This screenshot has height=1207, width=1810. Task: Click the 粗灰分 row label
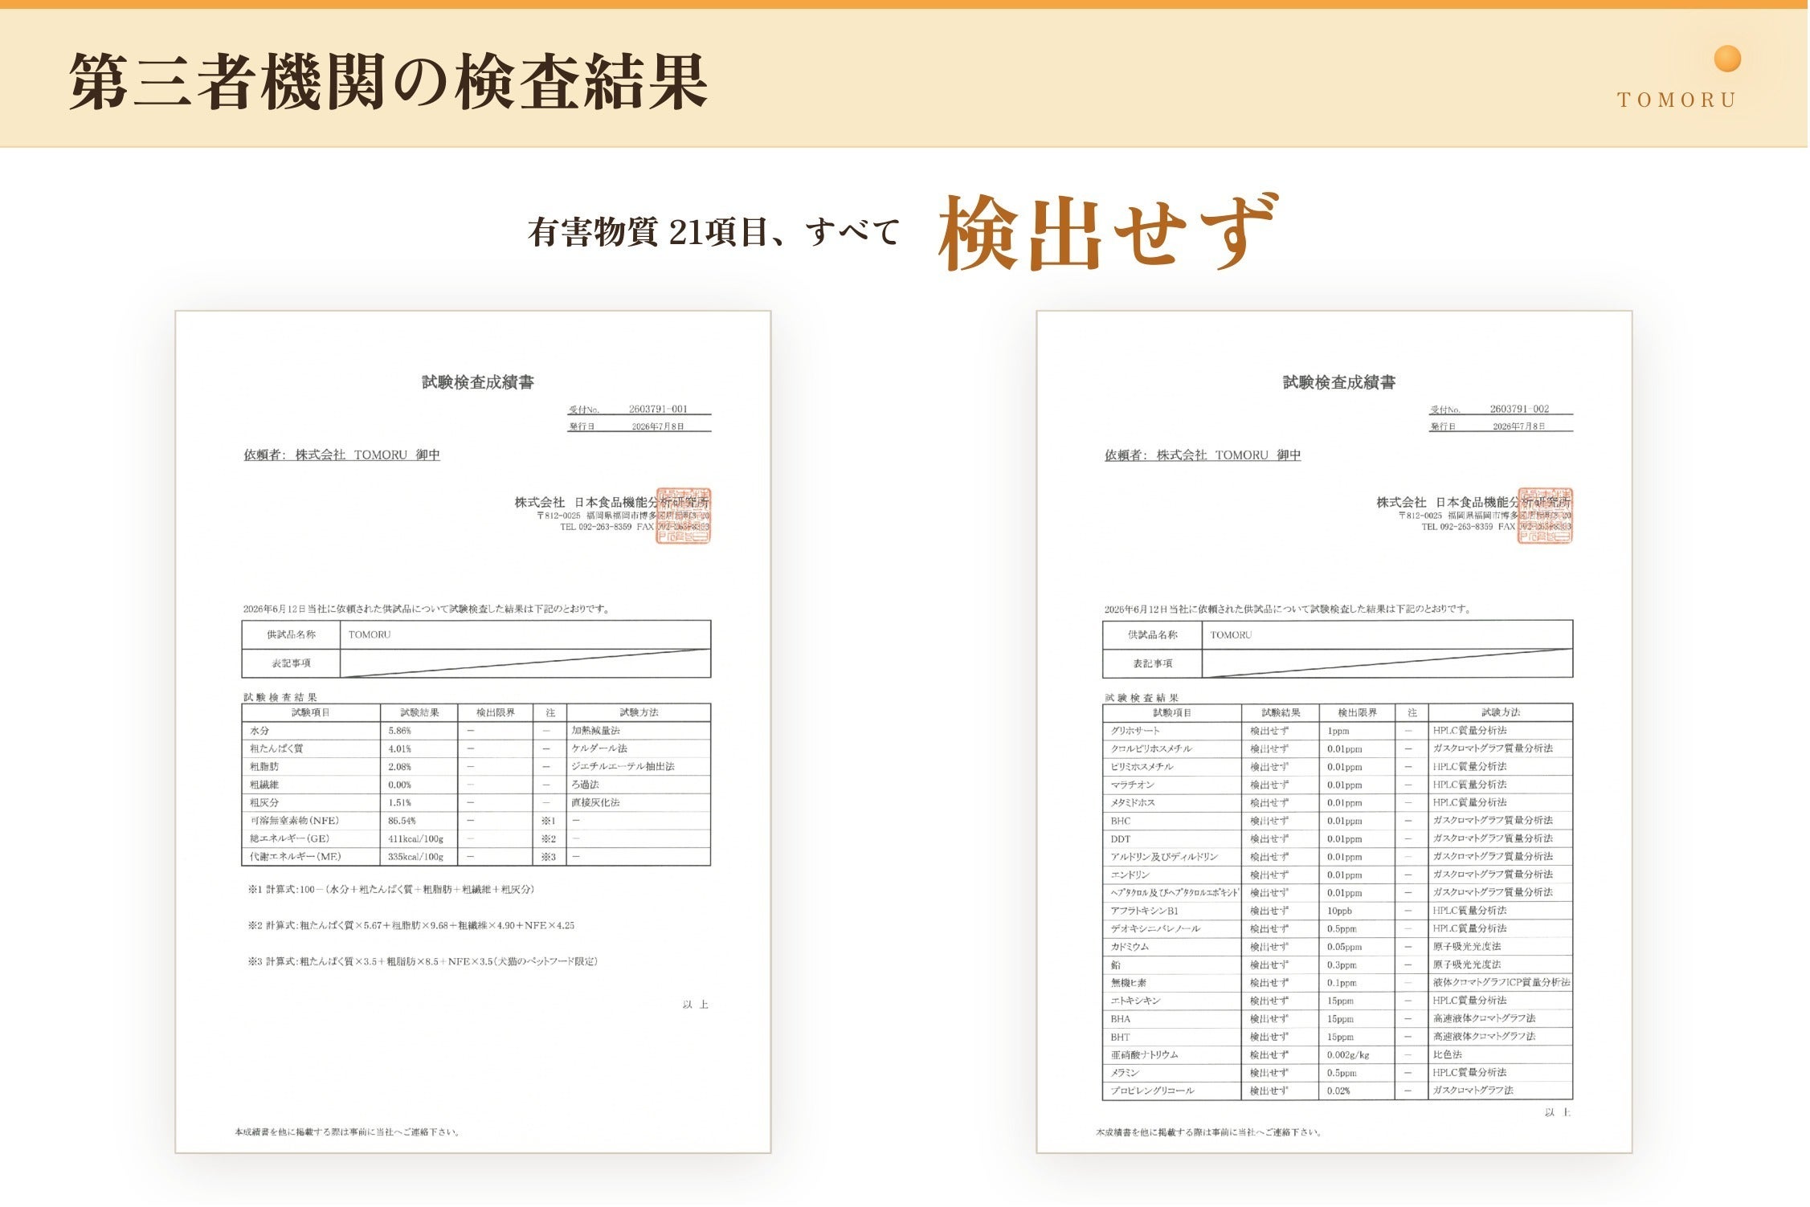pyautogui.click(x=264, y=802)
